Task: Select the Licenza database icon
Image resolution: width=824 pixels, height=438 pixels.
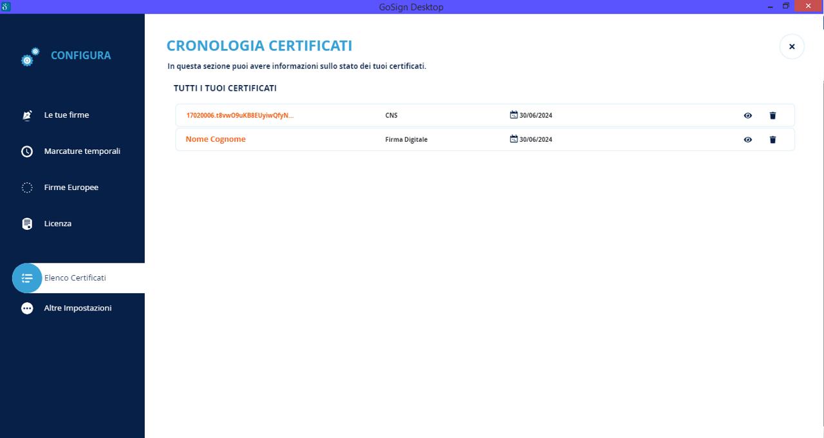Action: [27, 224]
